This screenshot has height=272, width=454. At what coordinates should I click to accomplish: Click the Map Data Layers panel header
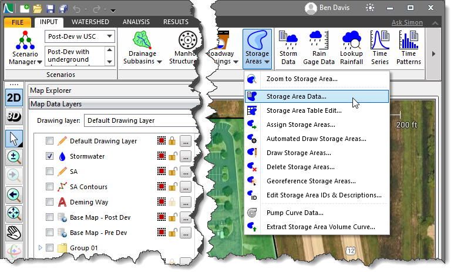[x=115, y=104]
